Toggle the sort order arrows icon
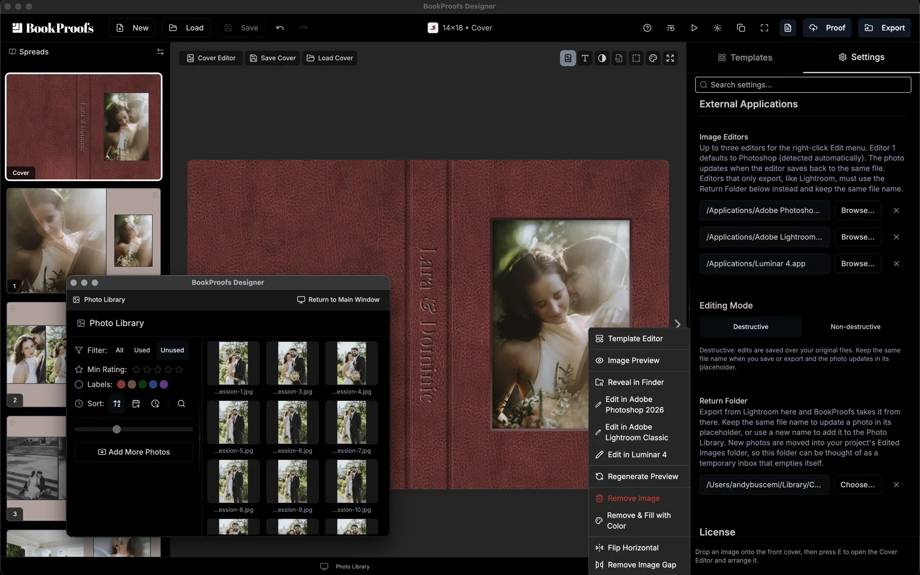 (117, 404)
